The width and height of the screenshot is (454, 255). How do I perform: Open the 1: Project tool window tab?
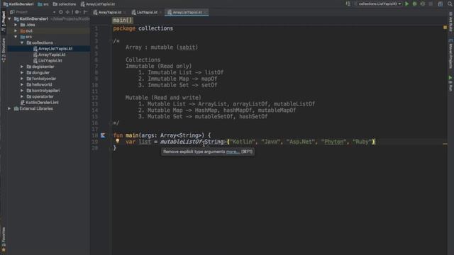click(x=4, y=21)
